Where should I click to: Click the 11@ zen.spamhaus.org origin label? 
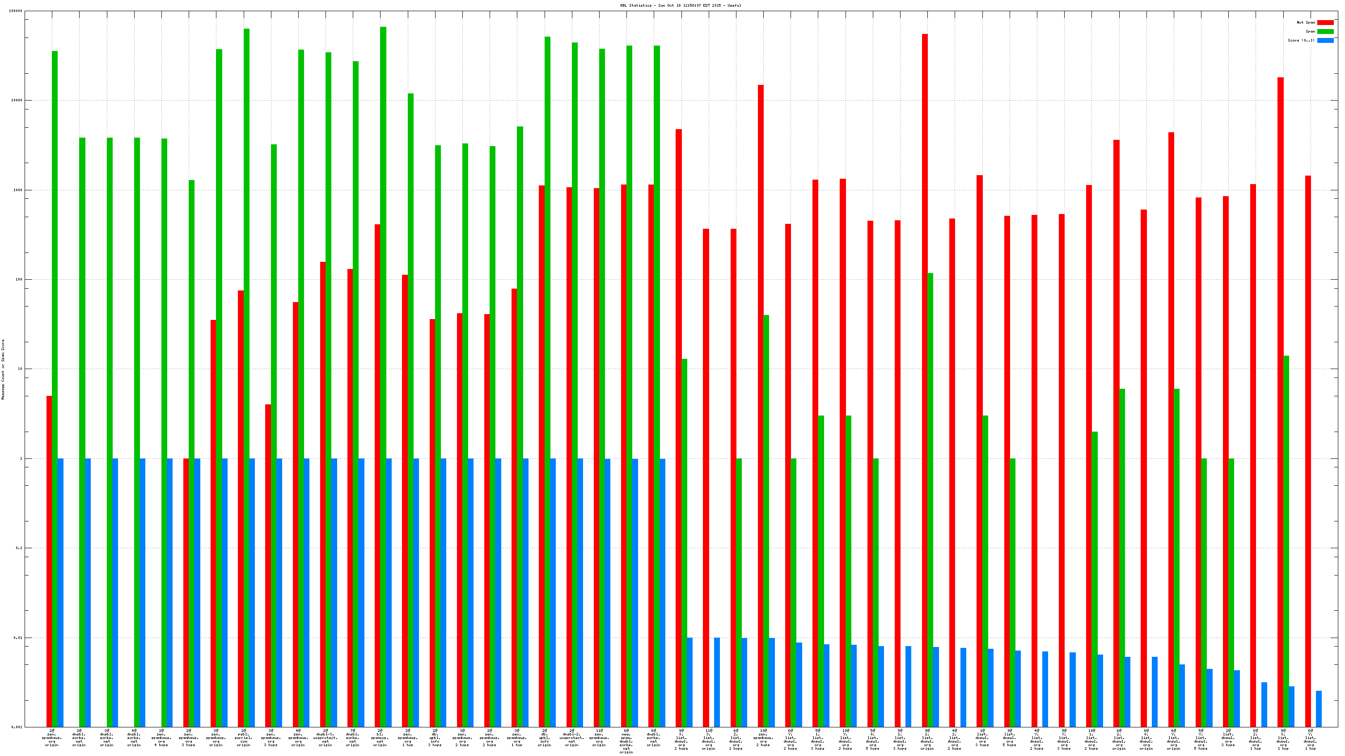pyautogui.click(x=599, y=737)
